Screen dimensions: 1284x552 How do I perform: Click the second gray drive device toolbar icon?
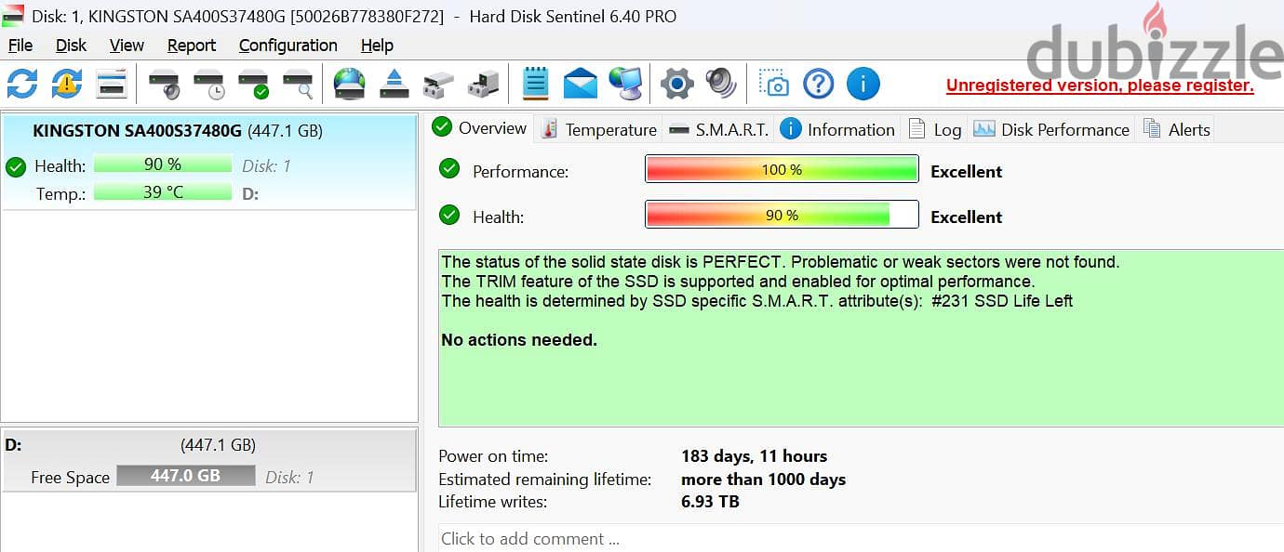pos(483,85)
